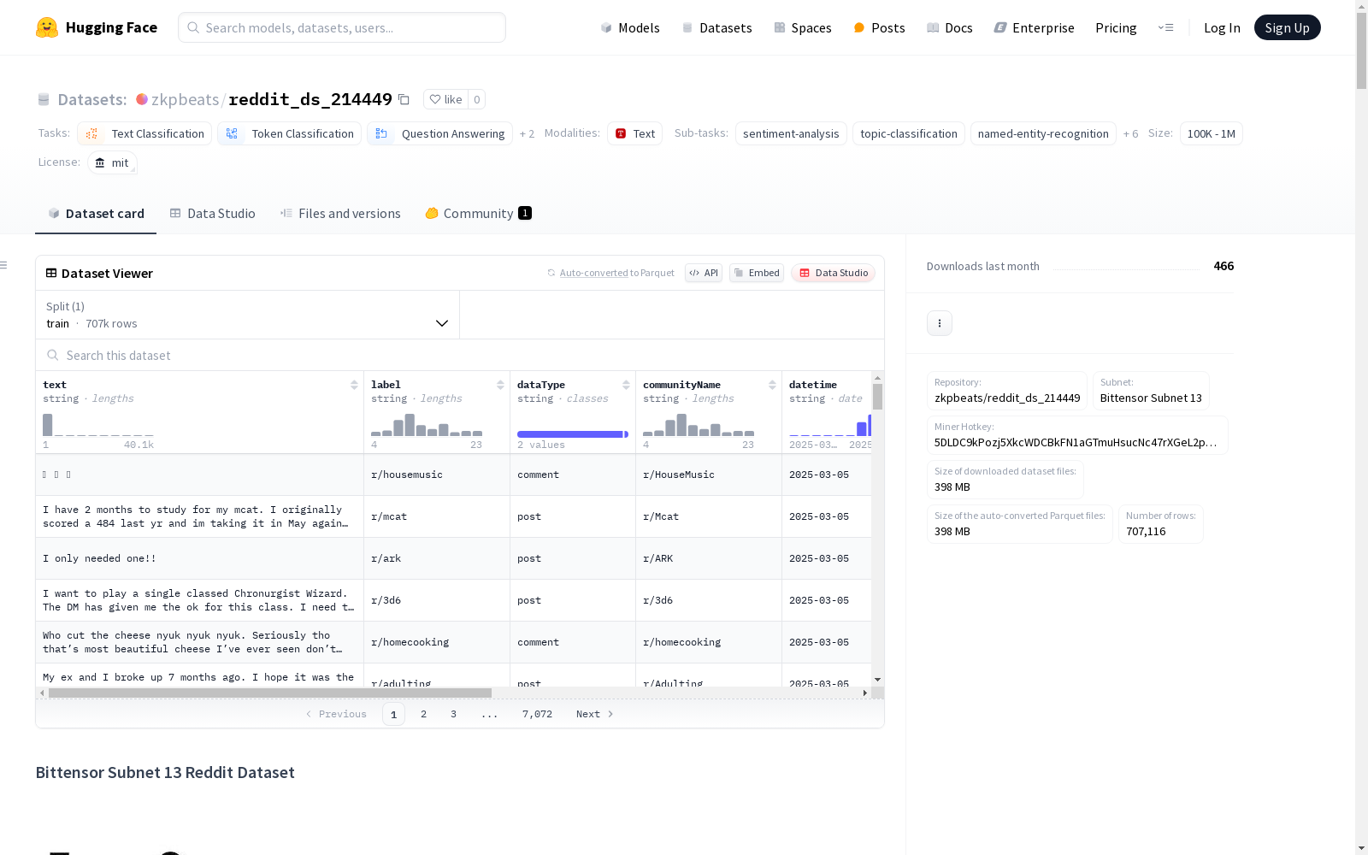Open the Community tab
Screen dimensions: 1368x855
tap(478, 214)
